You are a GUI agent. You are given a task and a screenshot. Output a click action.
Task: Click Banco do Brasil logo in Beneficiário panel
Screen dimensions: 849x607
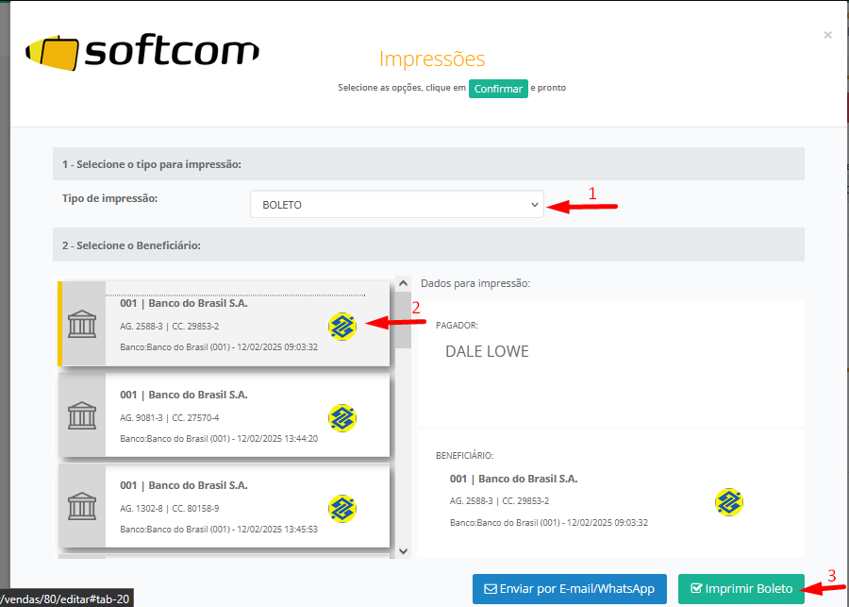point(728,502)
